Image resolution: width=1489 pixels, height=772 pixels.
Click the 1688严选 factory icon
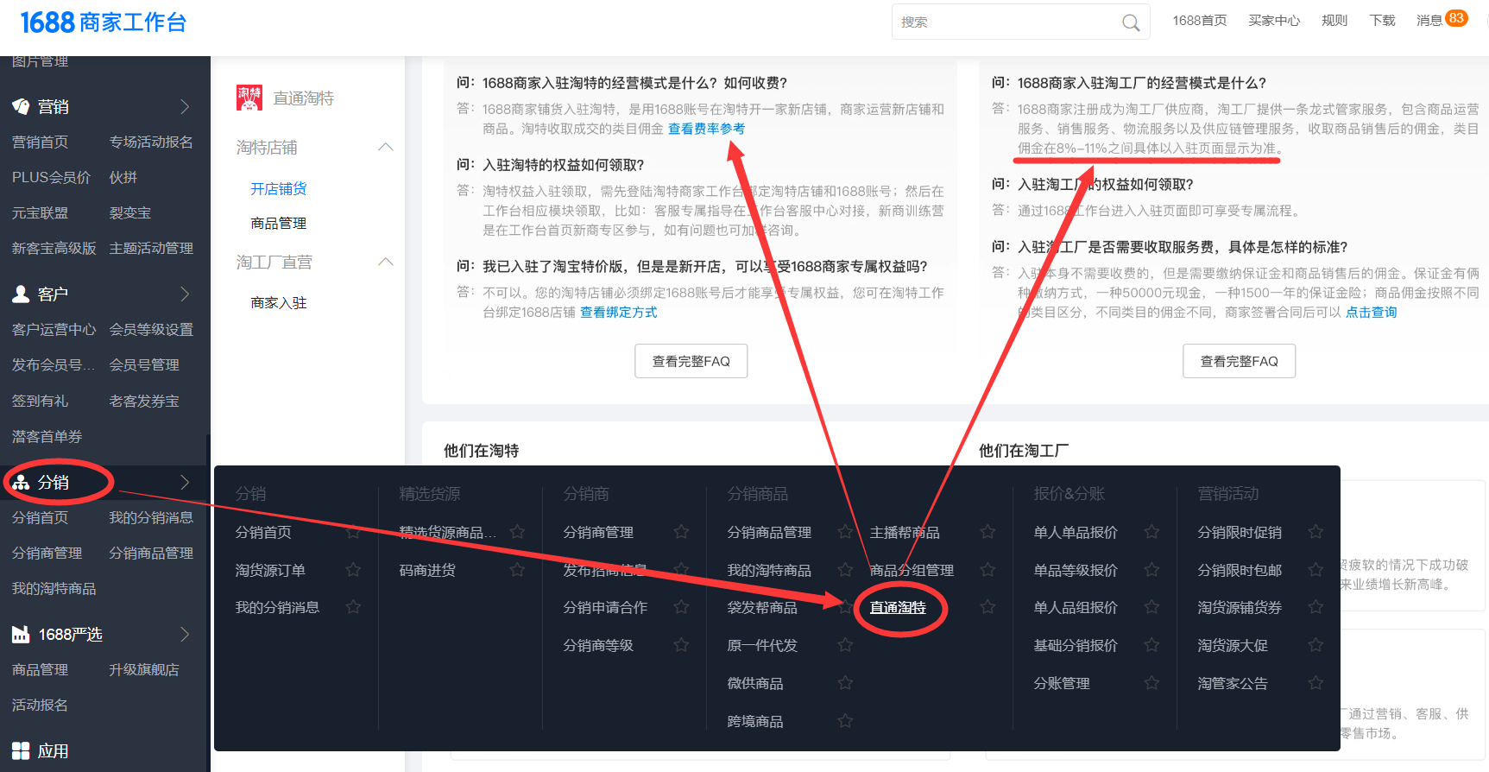pyautogui.click(x=21, y=635)
